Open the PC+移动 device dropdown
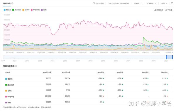Viewport: 176px width, 111px height. (x=151, y=3)
